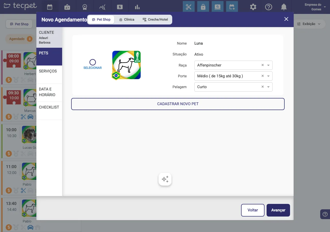Image resolution: width=330 pixels, height=232 pixels.
Task: Click the calendar-plus quick-action button
Action: coord(232,7)
